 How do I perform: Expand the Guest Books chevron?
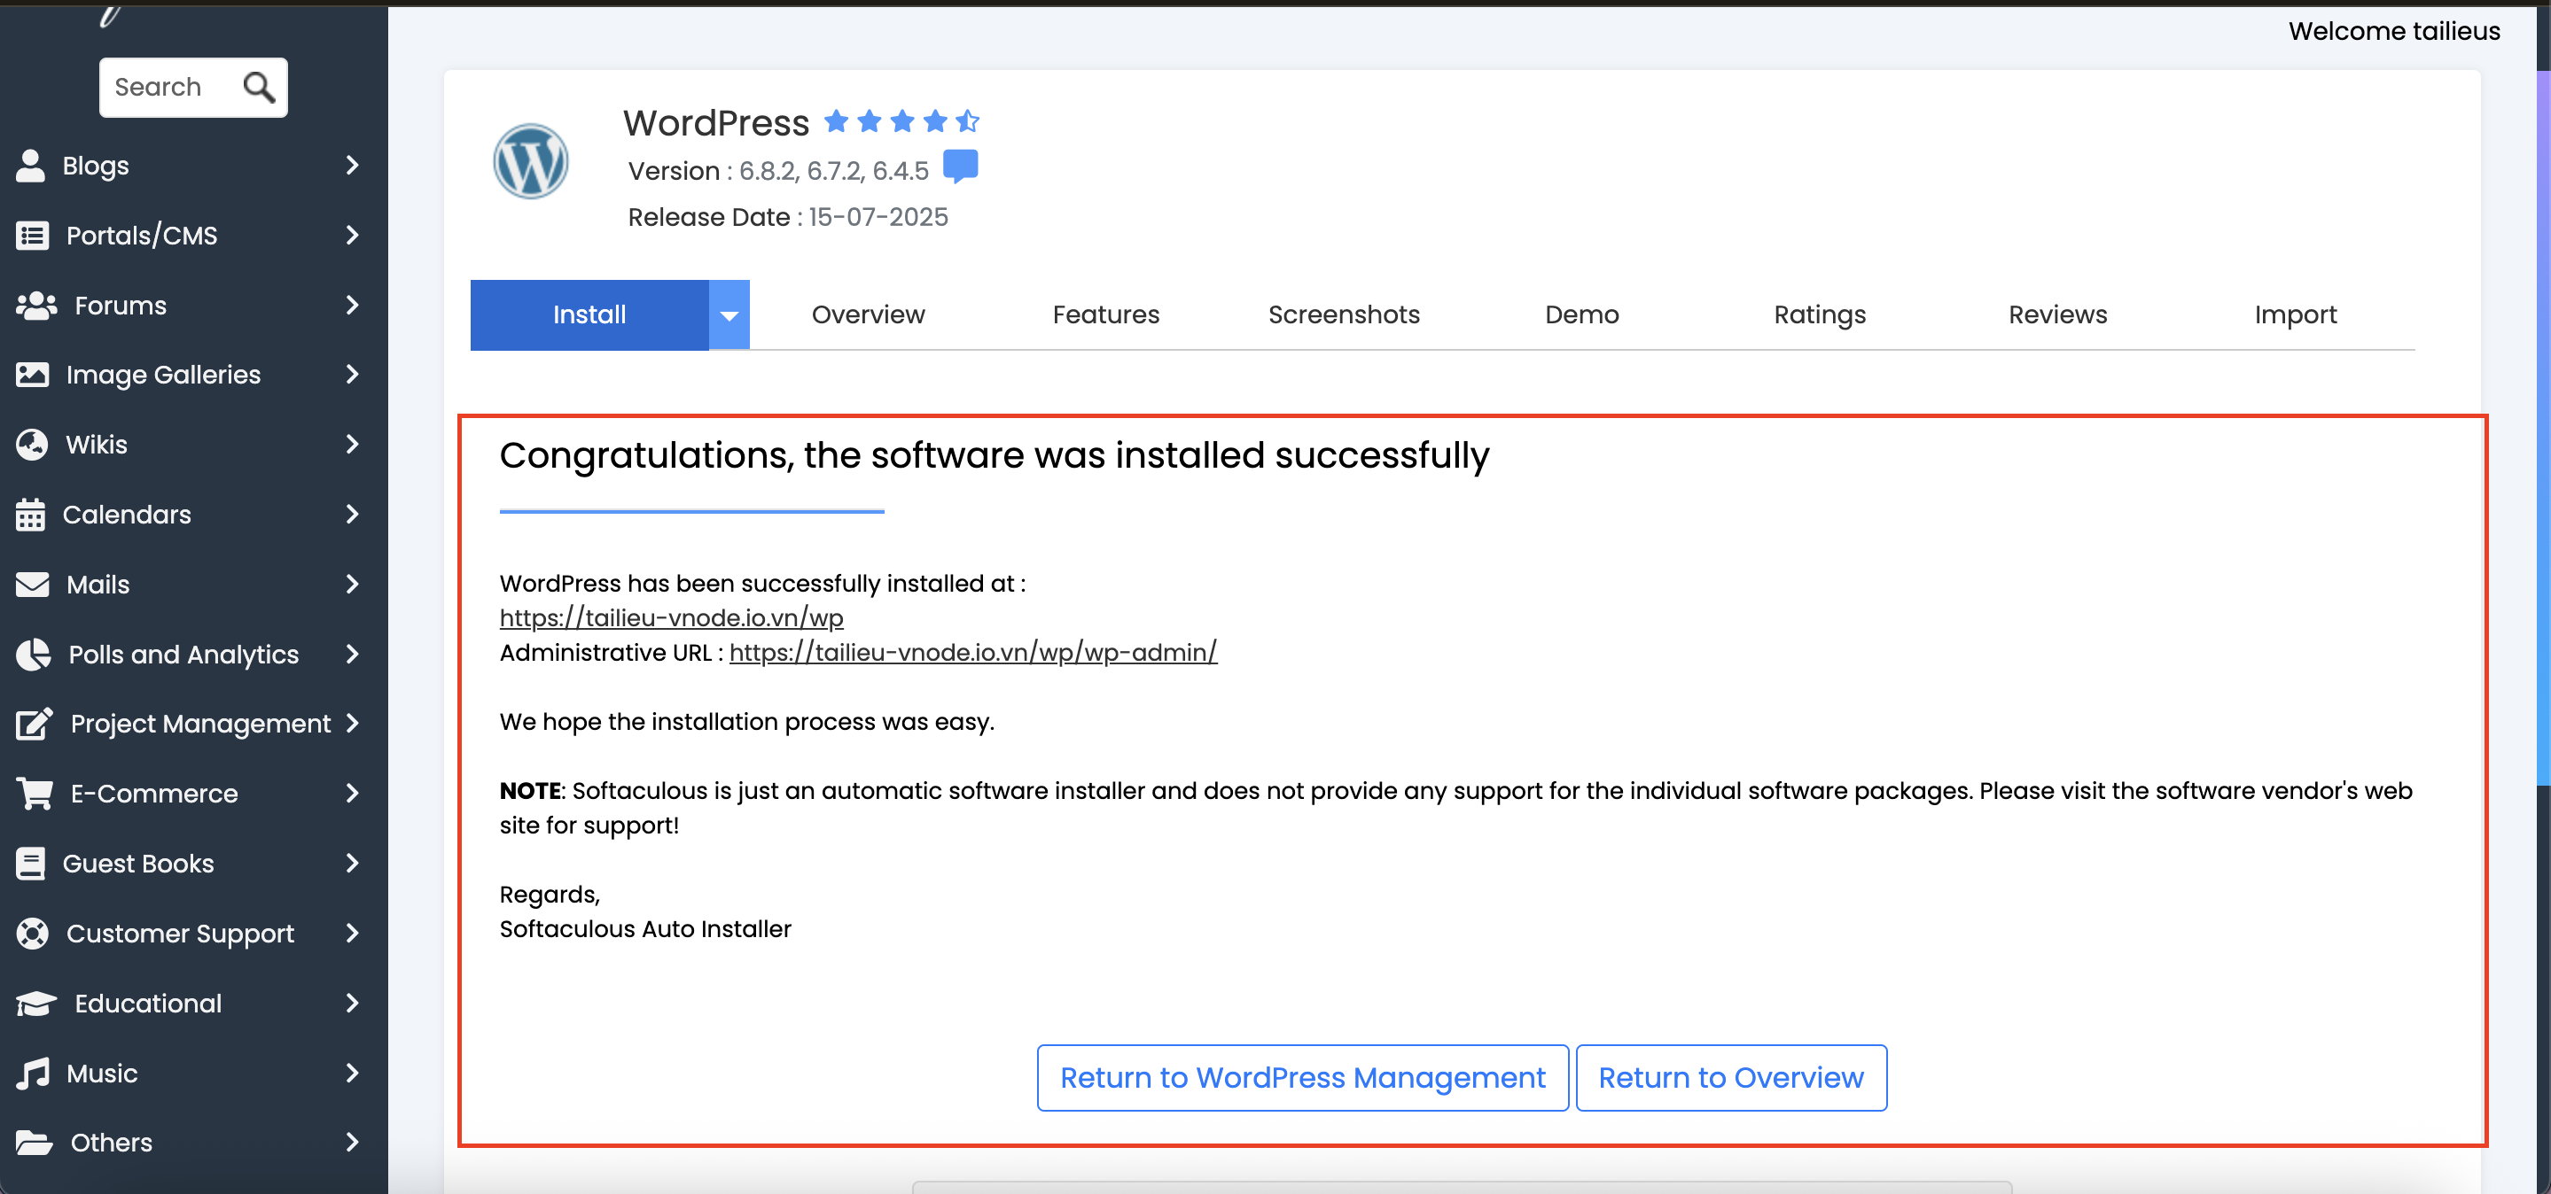click(353, 864)
